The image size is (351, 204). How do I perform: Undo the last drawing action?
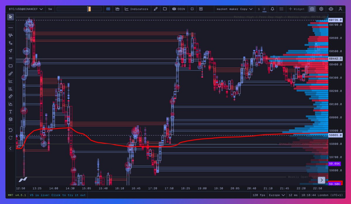tap(11, 130)
